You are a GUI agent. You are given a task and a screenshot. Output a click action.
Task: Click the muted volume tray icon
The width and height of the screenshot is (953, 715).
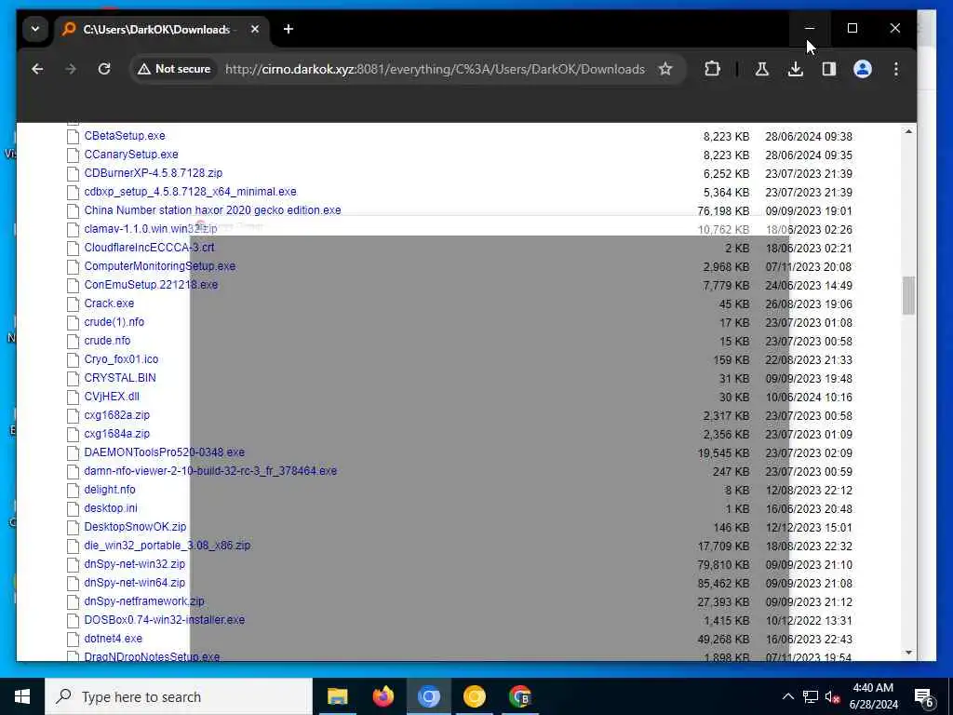click(x=832, y=696)
